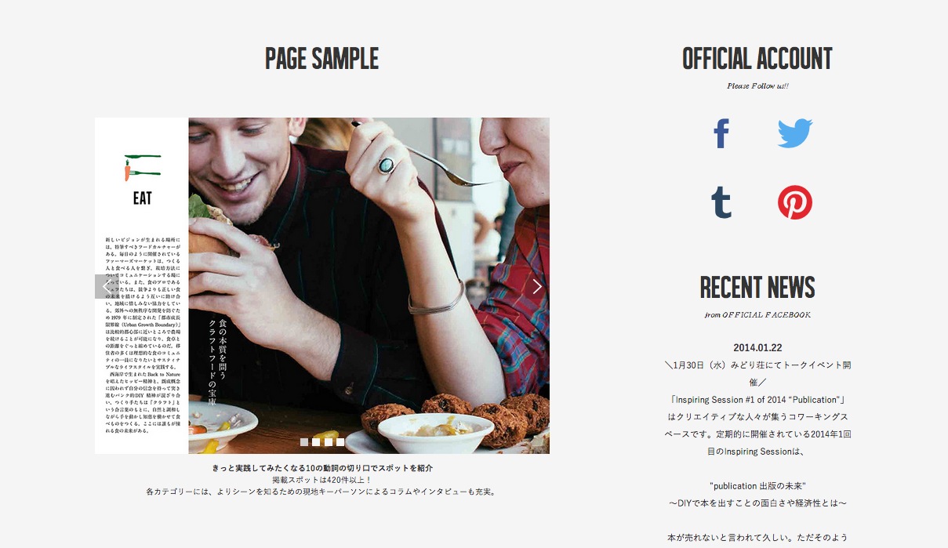Go to the next slide arrow
Viewport: 948px width, 548px height.
537,286
